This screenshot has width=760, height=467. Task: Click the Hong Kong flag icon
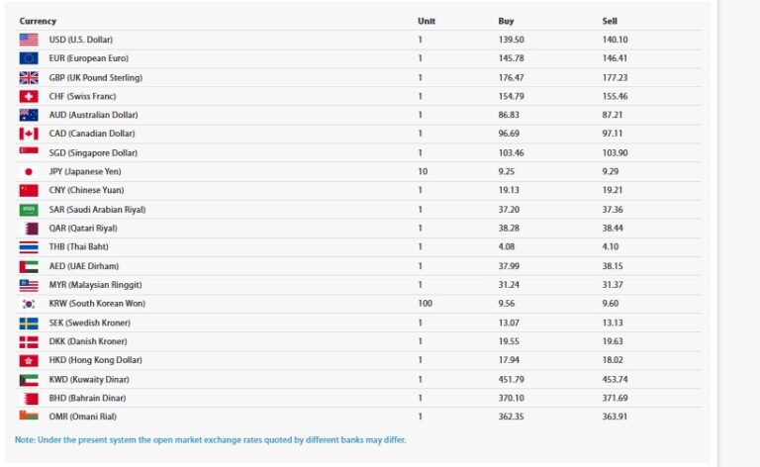coord(29,360)
